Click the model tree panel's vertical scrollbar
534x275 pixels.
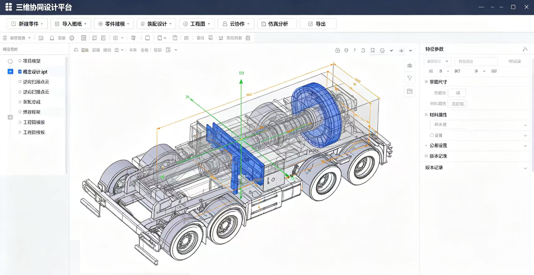click(67, 115)
